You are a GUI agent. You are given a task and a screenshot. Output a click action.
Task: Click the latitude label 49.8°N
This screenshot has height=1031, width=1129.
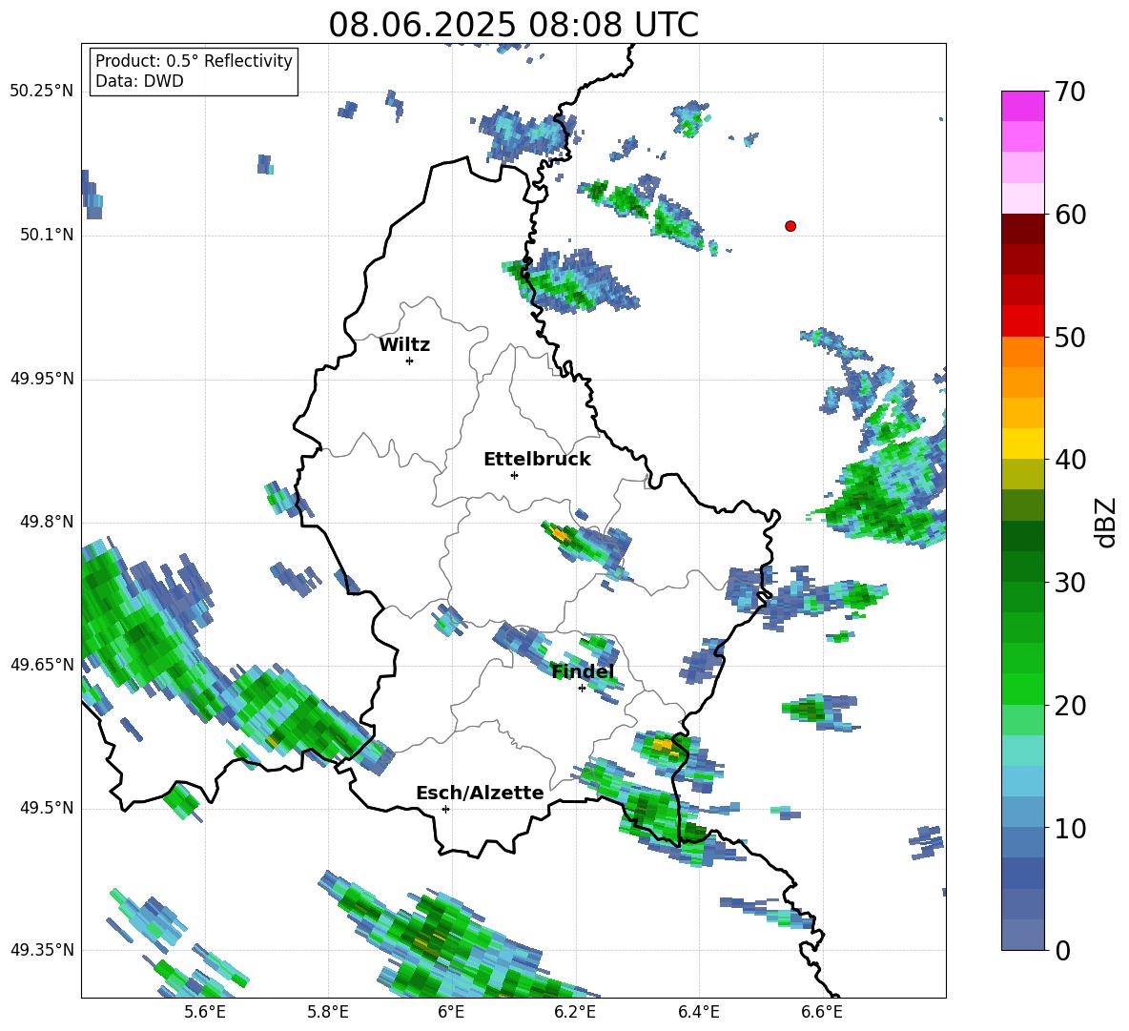click(48, 522)
